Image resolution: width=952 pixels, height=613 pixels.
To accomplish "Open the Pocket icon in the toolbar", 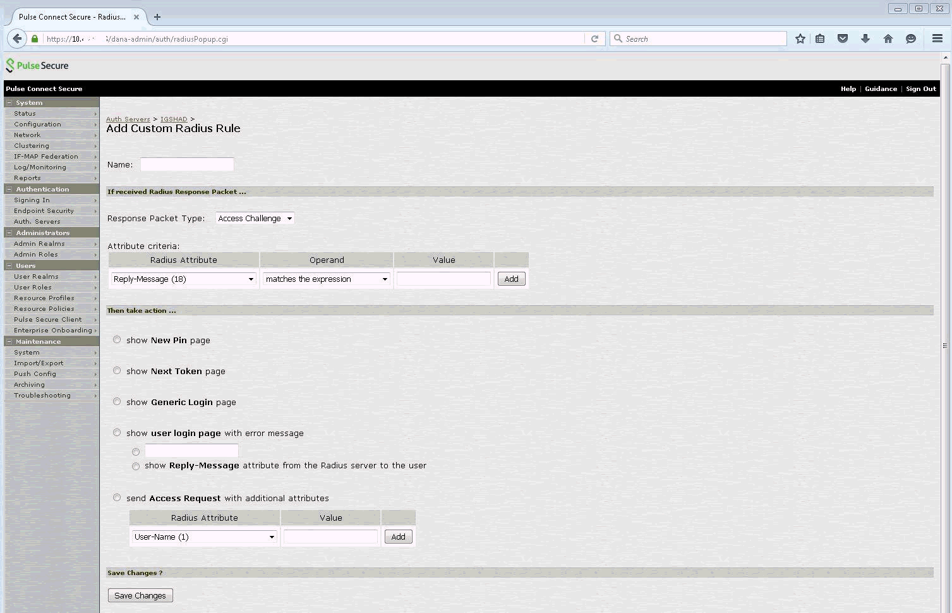I will [843, 39].
